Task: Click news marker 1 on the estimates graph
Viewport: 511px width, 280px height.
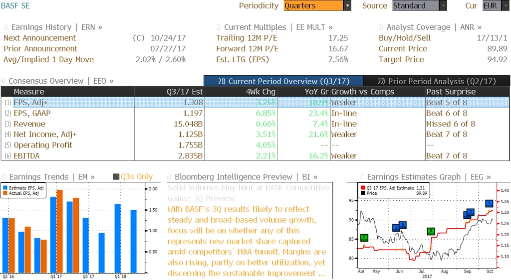Action: click(x=489, y=203)
